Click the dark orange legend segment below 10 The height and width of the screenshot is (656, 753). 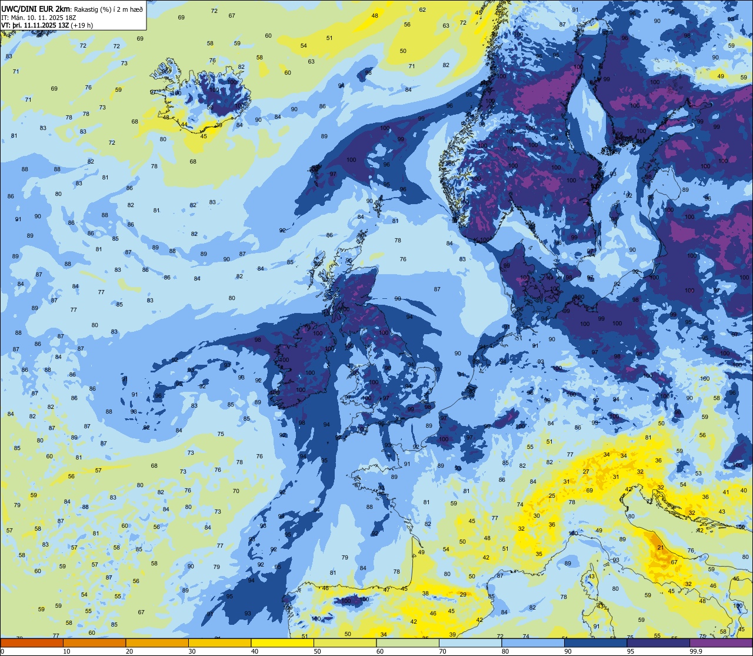32,643
